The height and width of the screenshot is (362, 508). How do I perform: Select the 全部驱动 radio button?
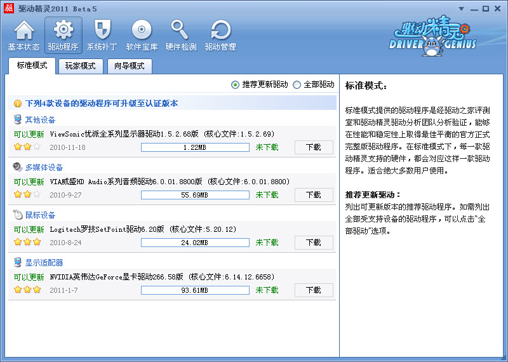pos(297,85)
